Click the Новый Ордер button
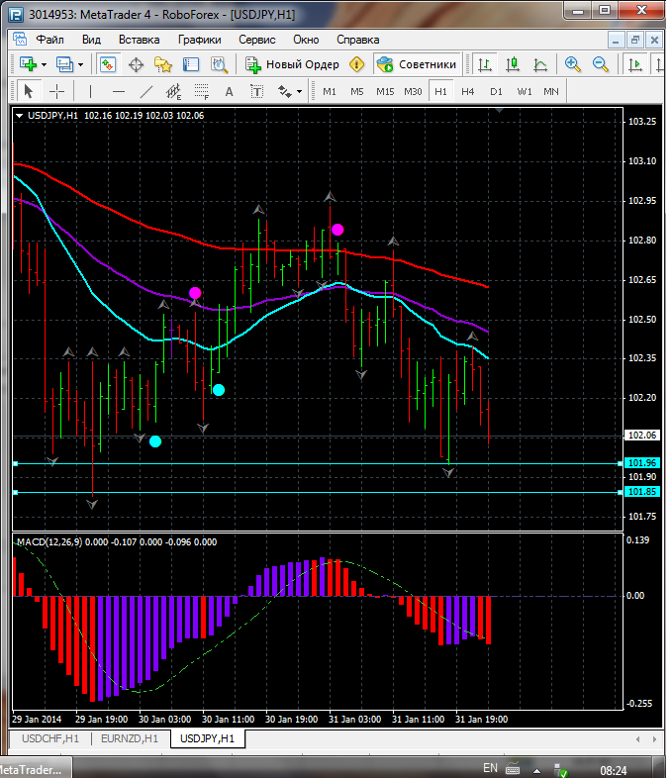The width and height of the screenshot is (672, 778). [x=292, y=64]
